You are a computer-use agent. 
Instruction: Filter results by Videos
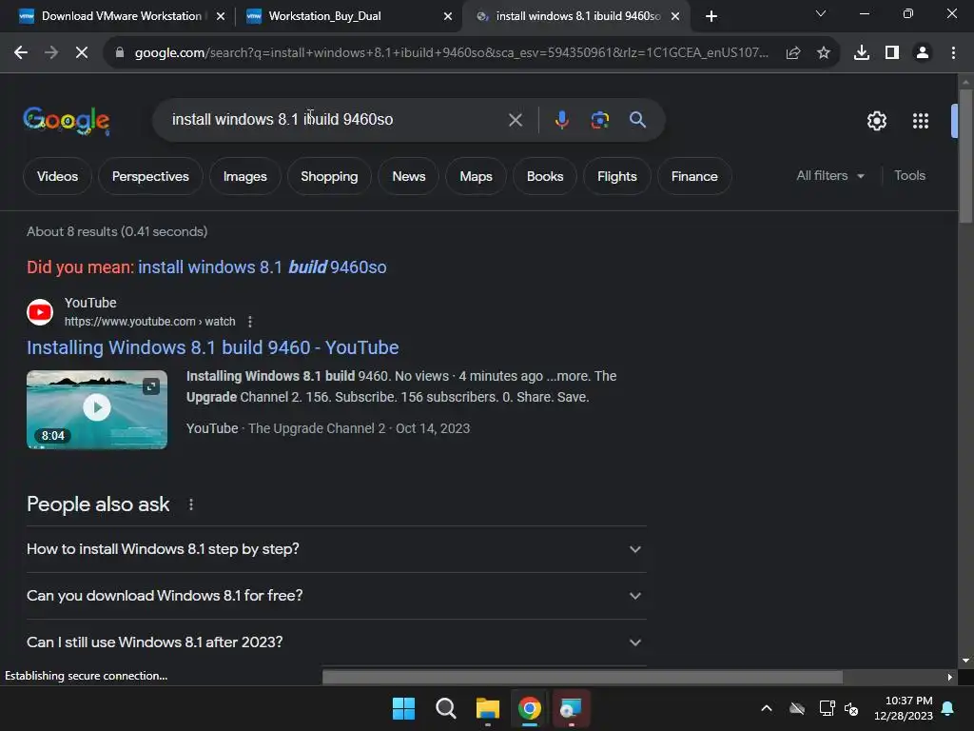[57, 176]
